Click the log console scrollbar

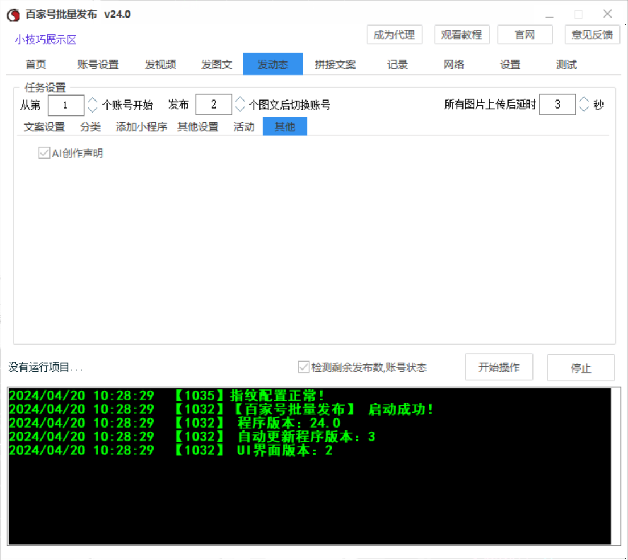[616, 466]
